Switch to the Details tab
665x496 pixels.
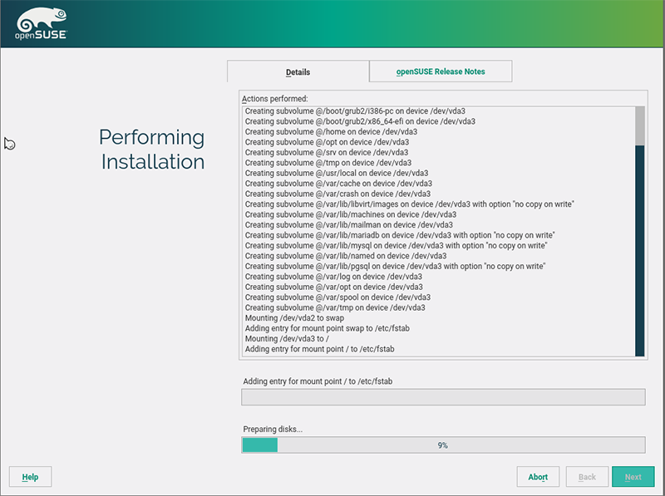point(298,71)
